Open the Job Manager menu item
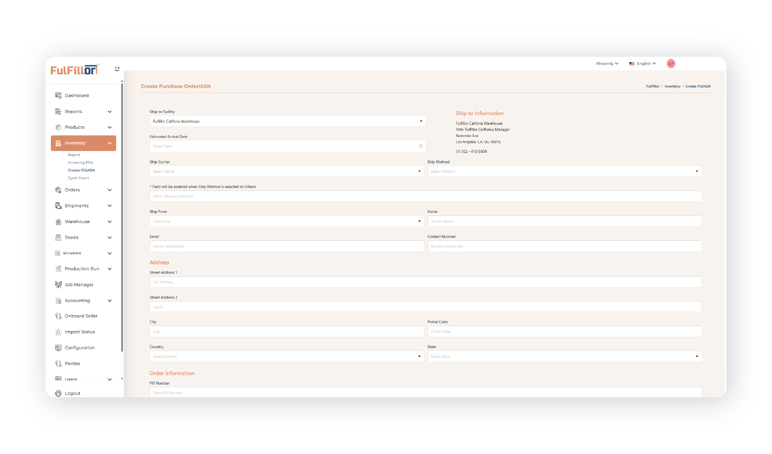Screen dimensions: 772x454 point(79,285)
